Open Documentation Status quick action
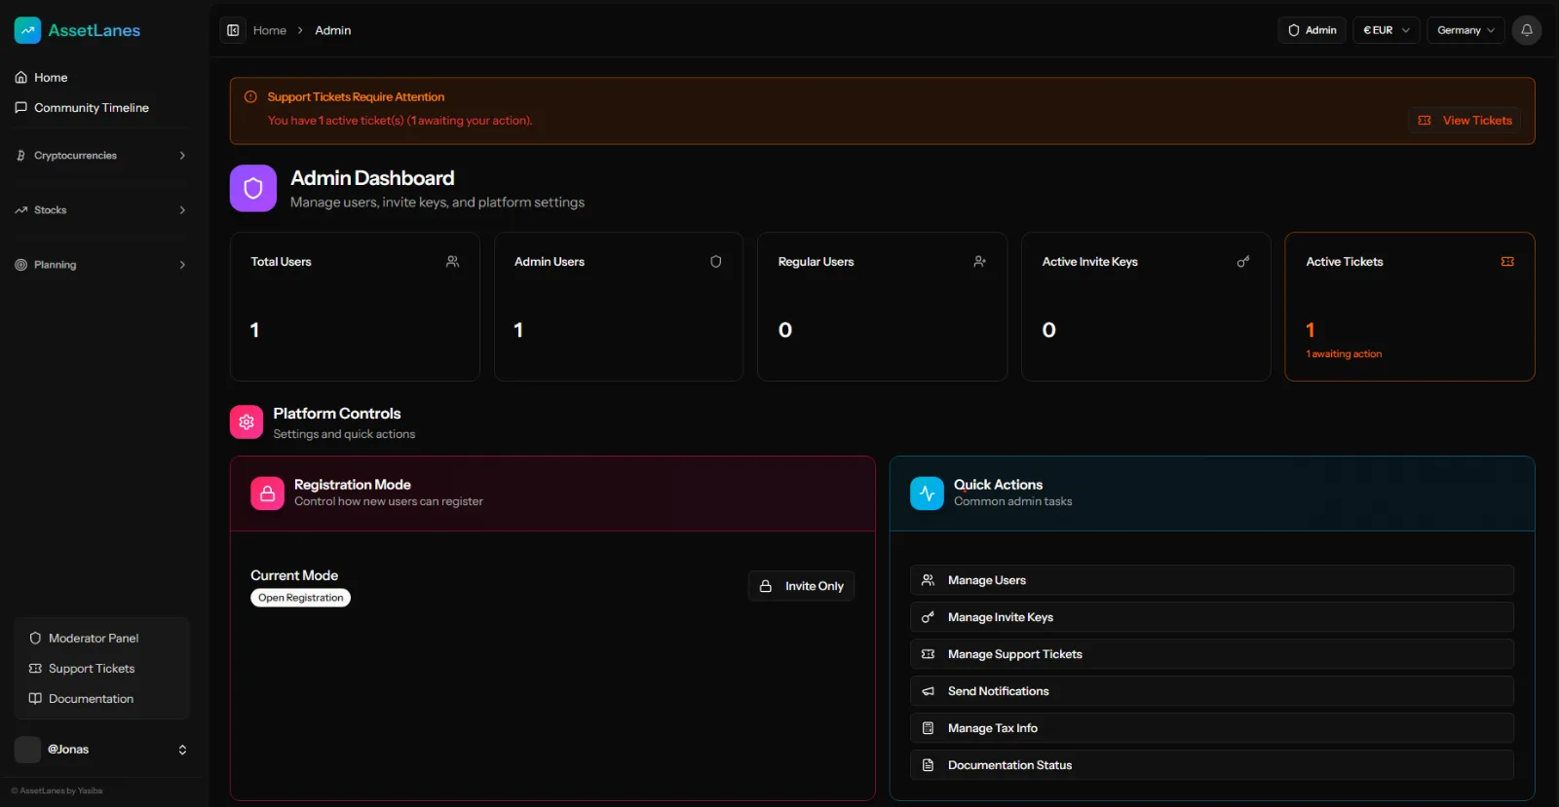Screen dimensions: 1559x807 [1212, 765]
